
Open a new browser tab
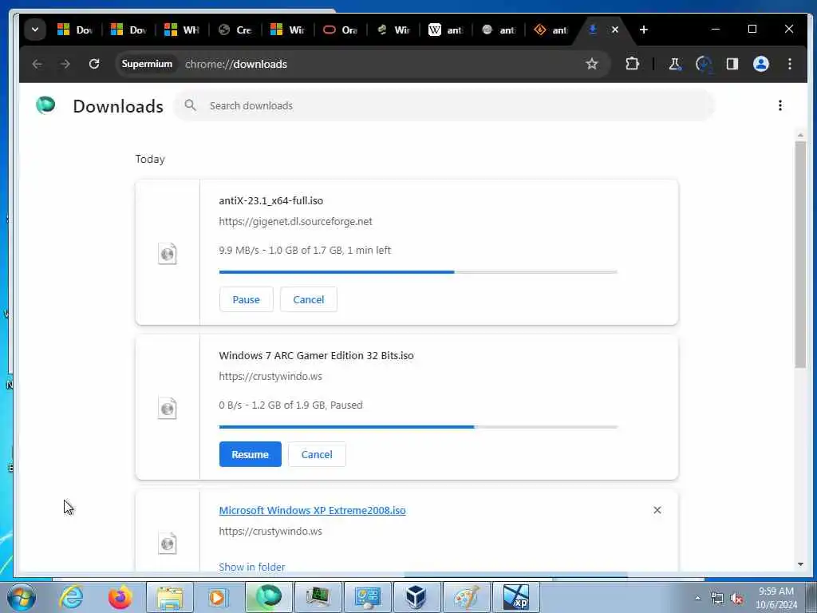click(x=644, y=30)
